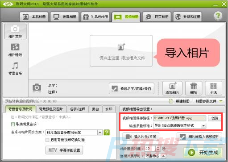This screenshot has height=162, width=228.
Task: Open the 当相片展示时 双重动态 dropdown
Action: (155, 156)
